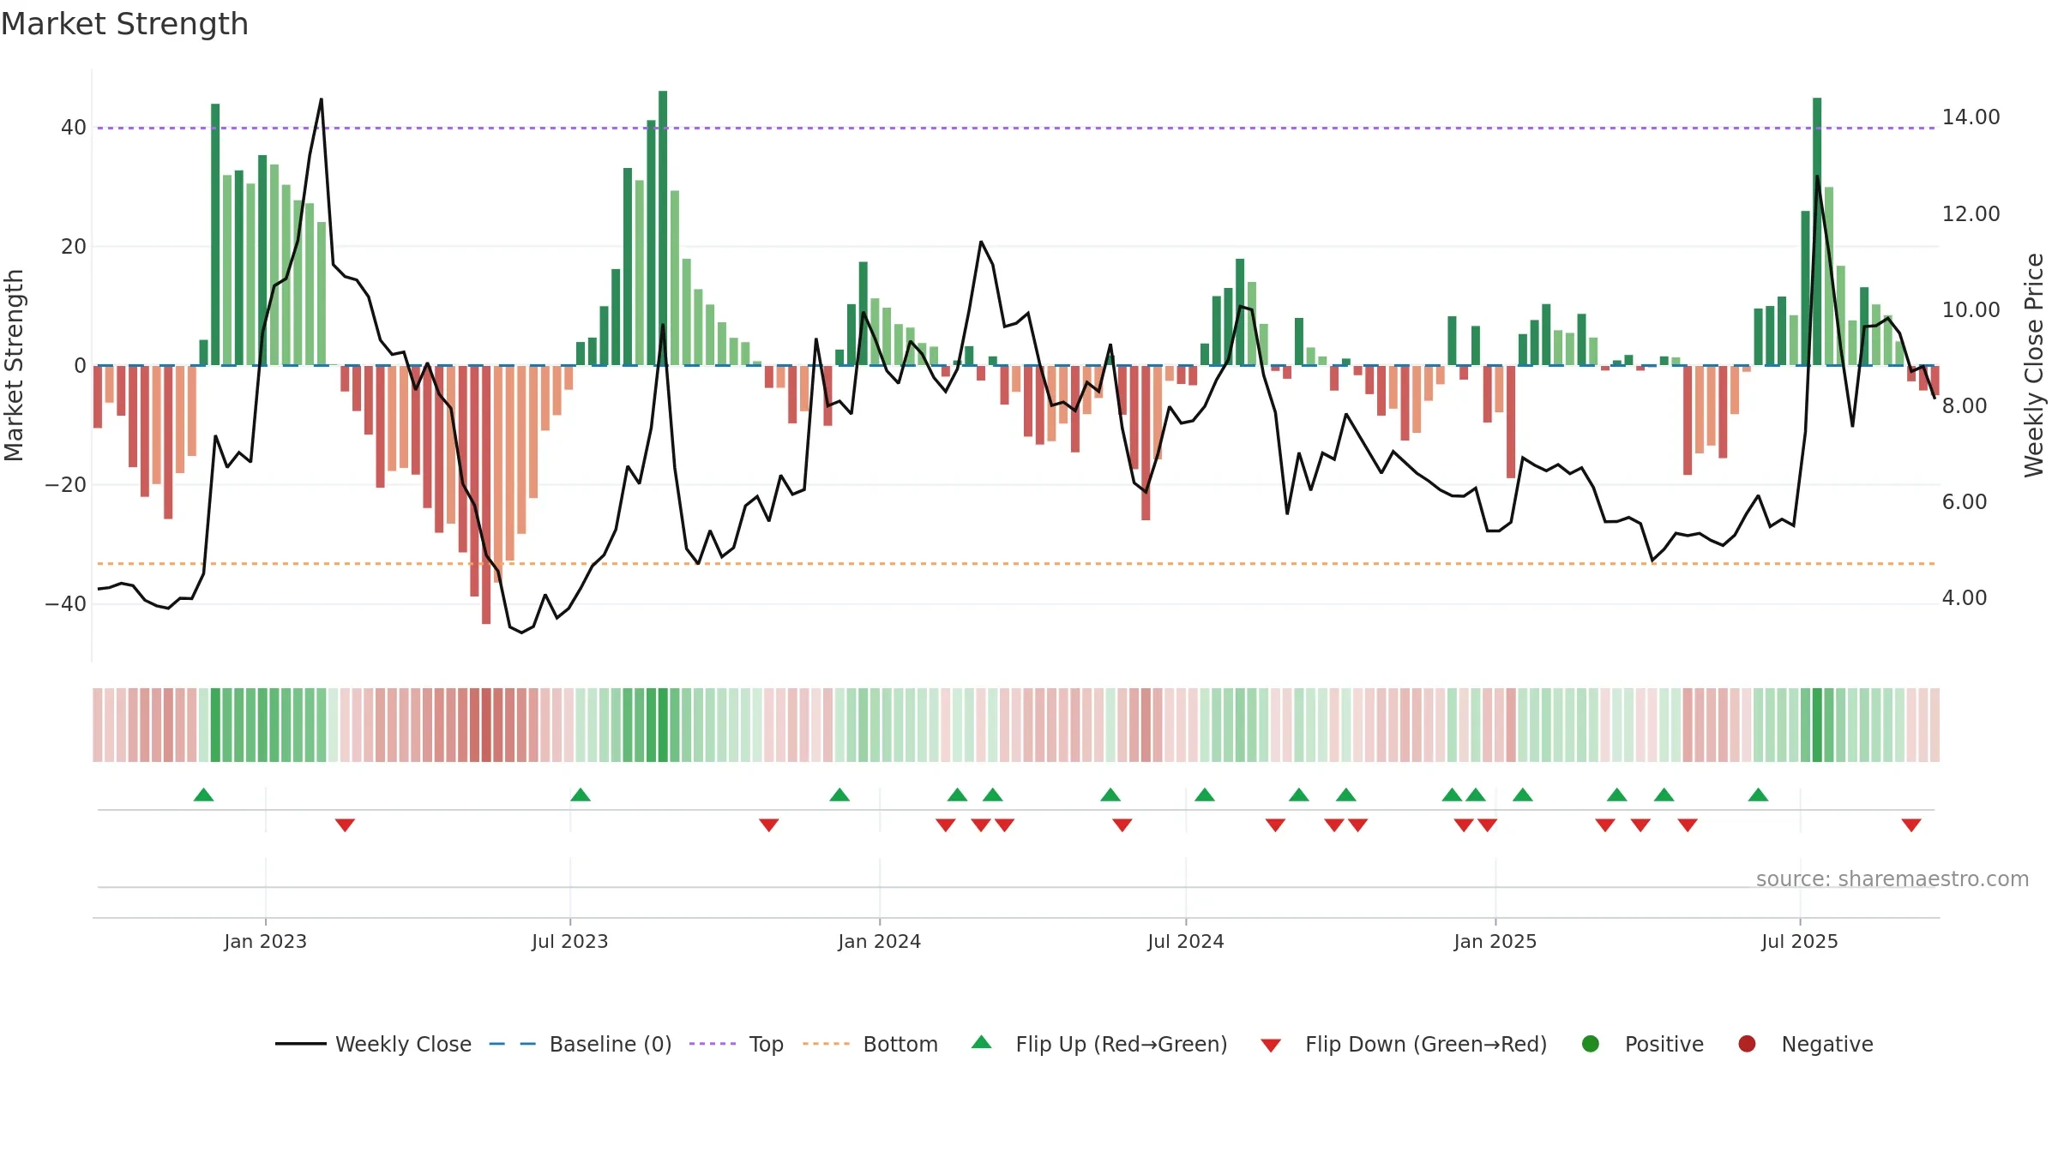This screenshot has height=1157, width=2058.
Task: Click the deepest red strength bar below −40
Action: click(486, 495)
